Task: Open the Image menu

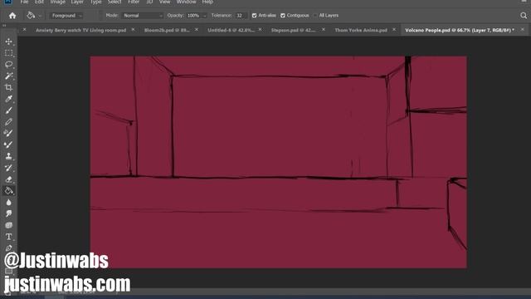Action: point(57,2)
